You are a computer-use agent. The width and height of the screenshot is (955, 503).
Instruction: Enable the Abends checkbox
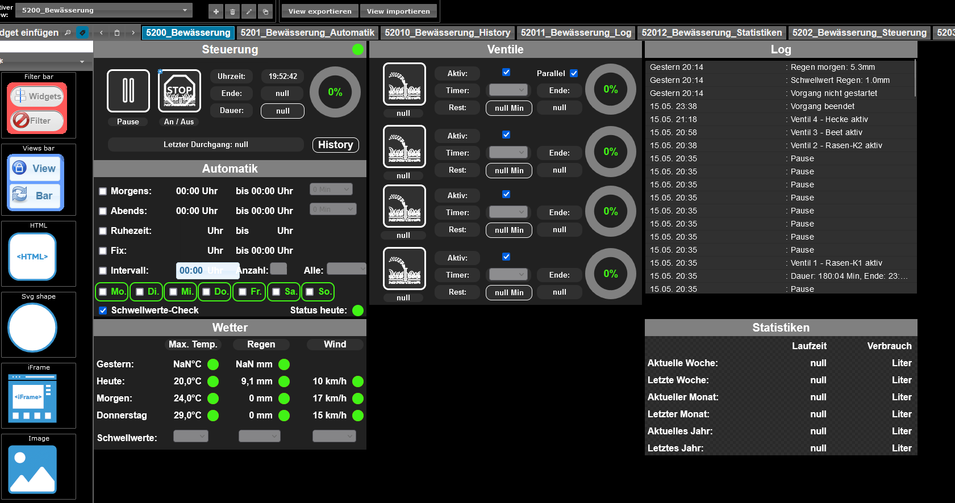(103, 211)
